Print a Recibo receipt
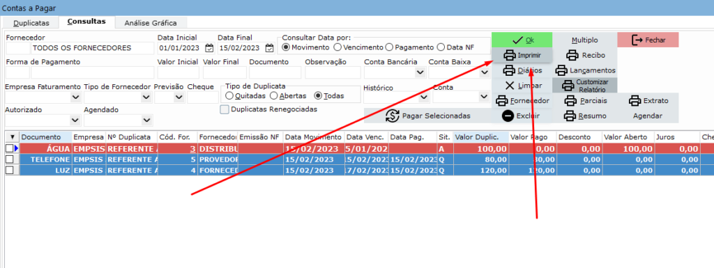This screenshot has height=268, width=714. [x=585, y=56]
